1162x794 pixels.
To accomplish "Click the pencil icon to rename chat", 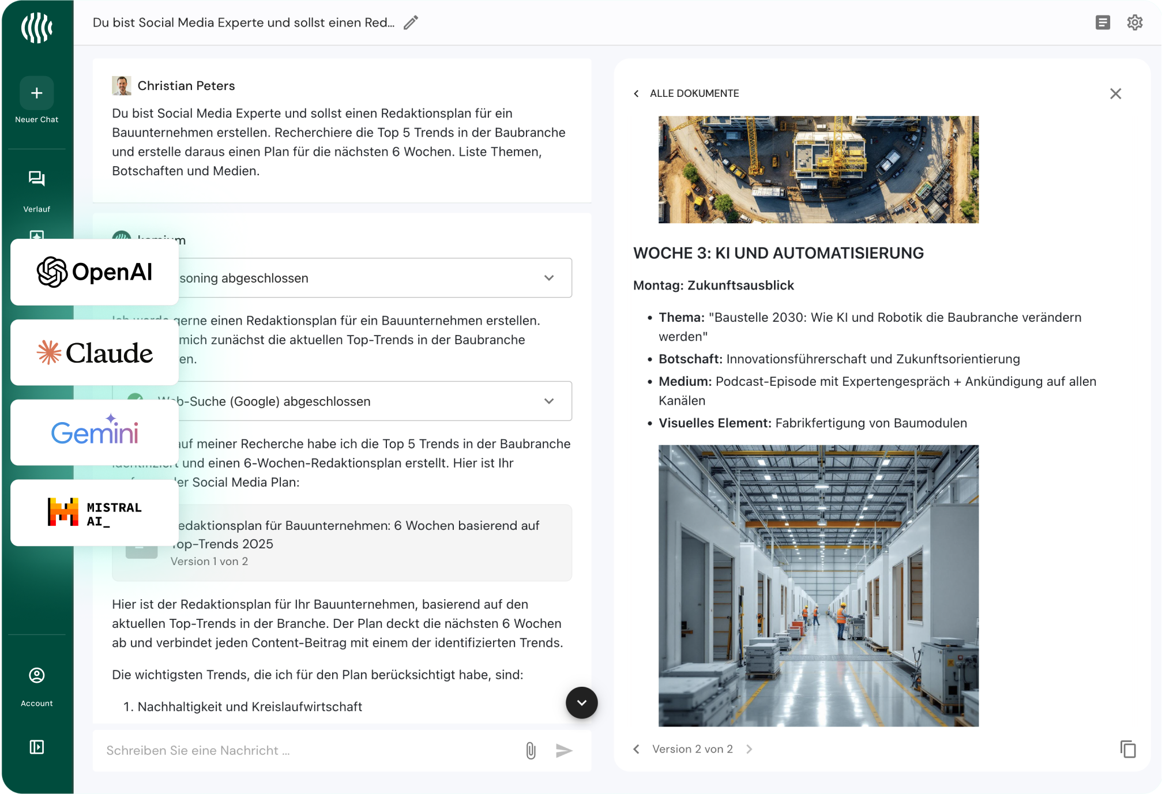I will [x=411, y=23].
